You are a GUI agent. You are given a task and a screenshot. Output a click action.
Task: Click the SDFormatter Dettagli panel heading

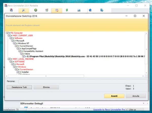pyautogui.click(x=32, y=103)
